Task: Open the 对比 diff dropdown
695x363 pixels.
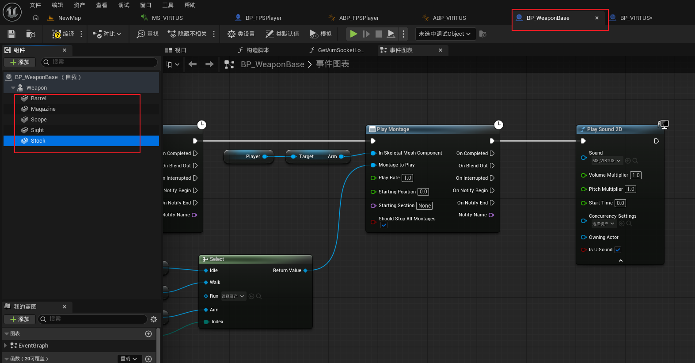Action: (x=106, y=34)
